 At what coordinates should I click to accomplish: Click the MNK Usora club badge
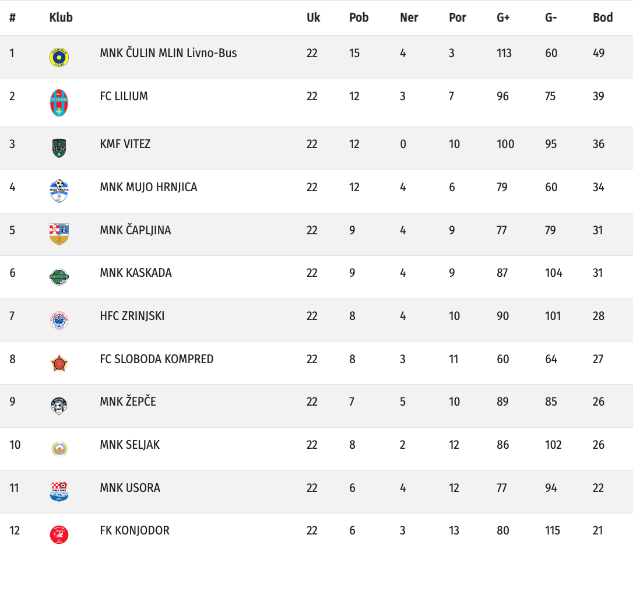point(59,491)
